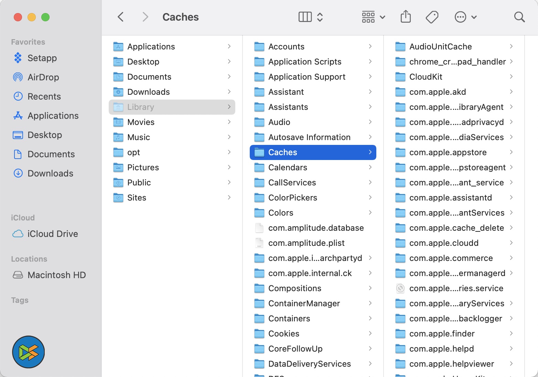Screen dimensions: 538x377
Task: Select the com.apple.finder cache folder
Action: click(442, 334)
